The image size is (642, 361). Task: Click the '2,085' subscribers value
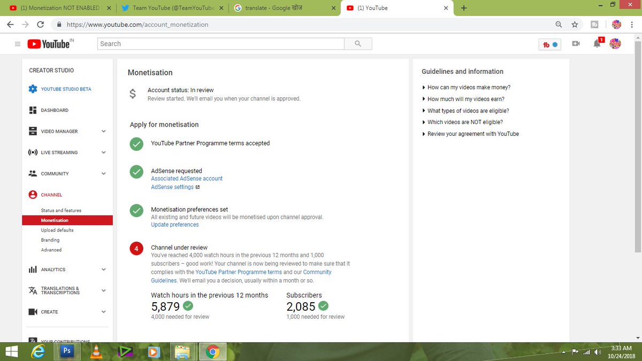301,306
